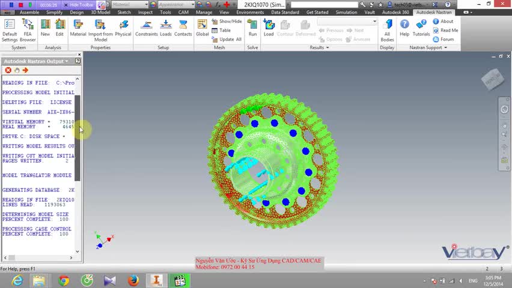Open the Environments tab
Viewport: 512px width, 288px height.
(250, 13)
